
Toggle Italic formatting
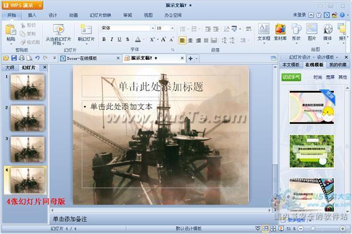click(x=112, y=39)
